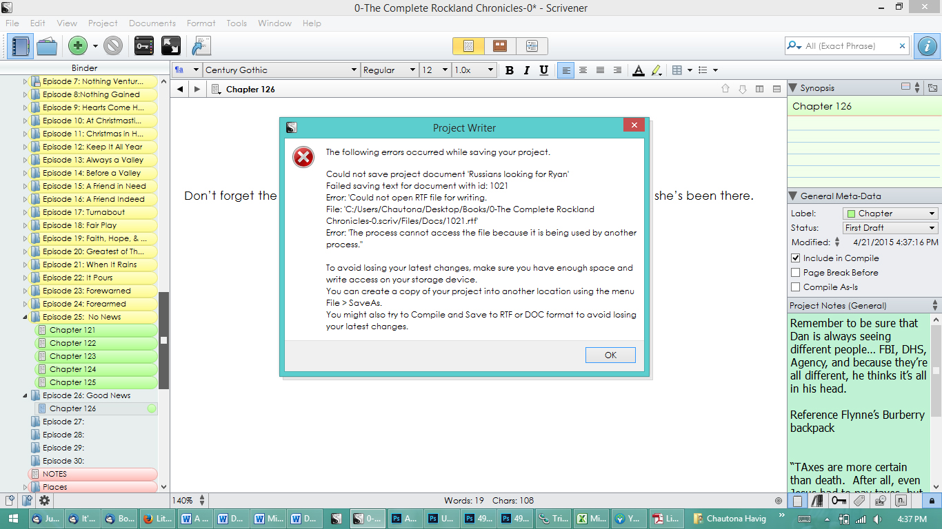The height and width of the screenshot is (529, 942).
Task: Adjust the editor zoom 140% stepper
Action: point(202,501)
